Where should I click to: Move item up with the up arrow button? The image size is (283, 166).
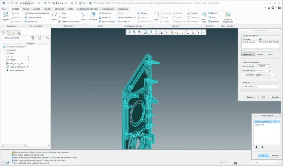(262, 147)
